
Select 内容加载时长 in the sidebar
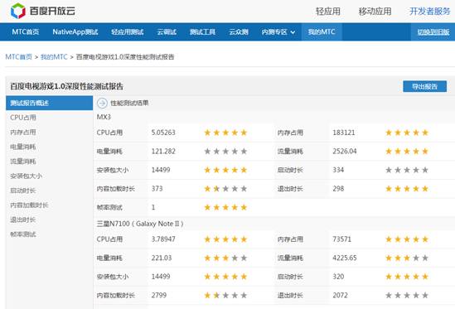(x=29, y=205)
